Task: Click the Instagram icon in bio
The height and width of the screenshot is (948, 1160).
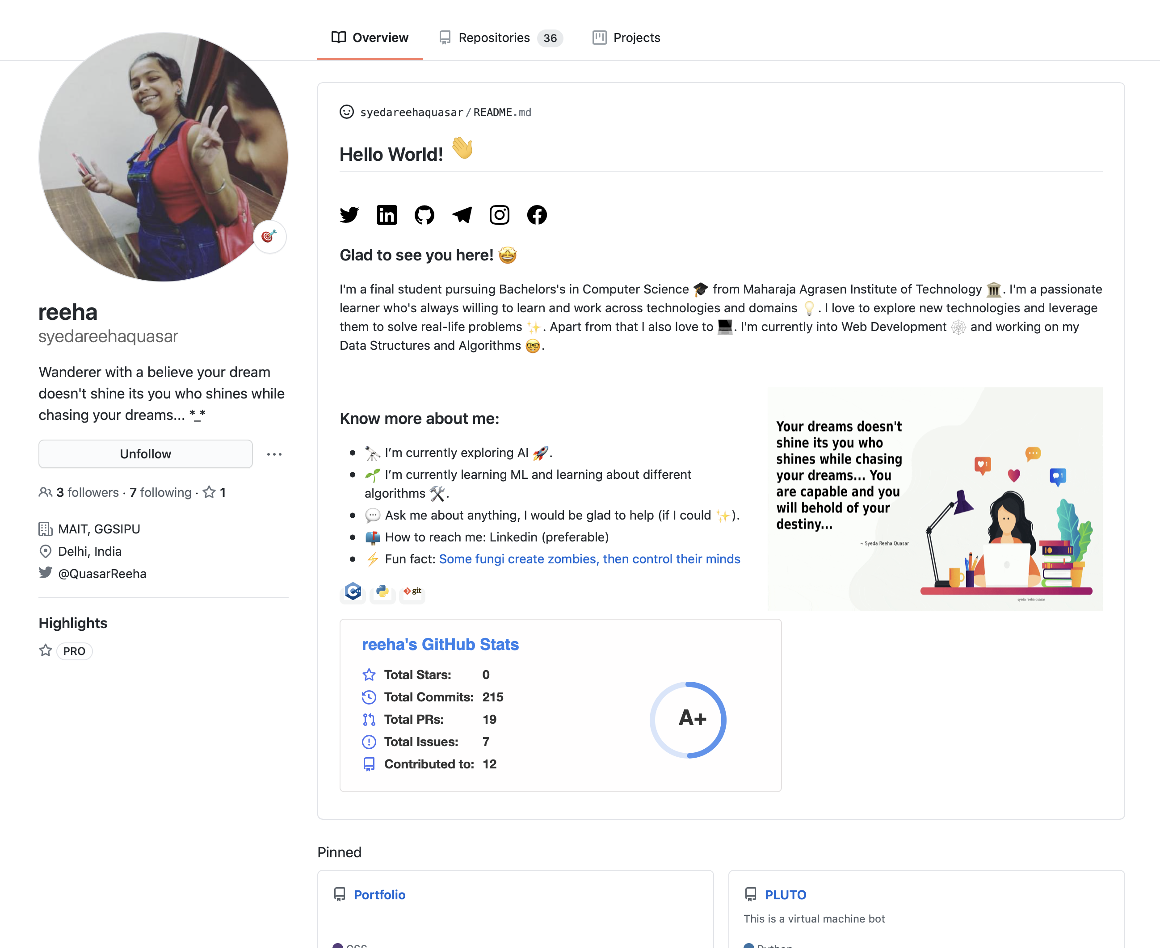Action: [x=499, y=214]
